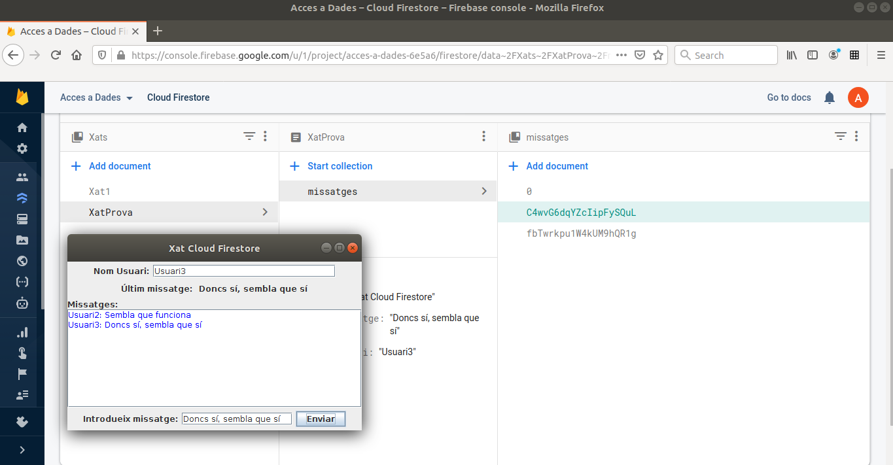Open Storage photo icon in sidebar

click(22, 240)
